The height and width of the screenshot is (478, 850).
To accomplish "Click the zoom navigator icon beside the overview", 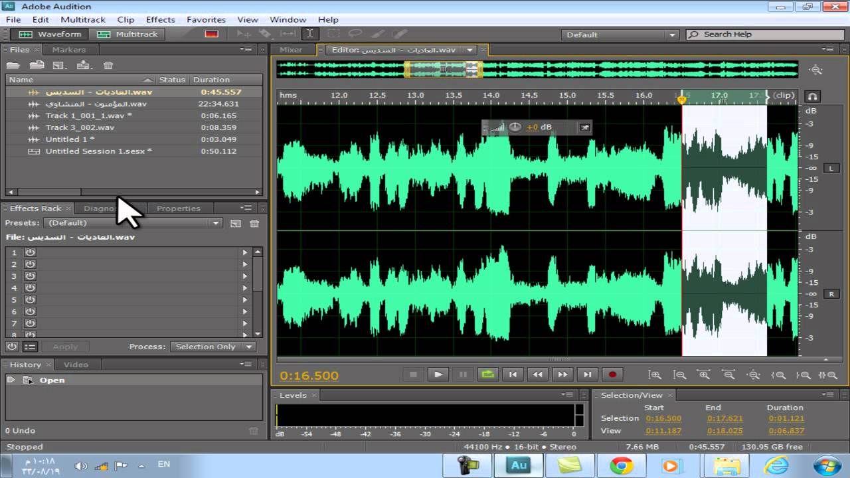I will tap(815, 70).
